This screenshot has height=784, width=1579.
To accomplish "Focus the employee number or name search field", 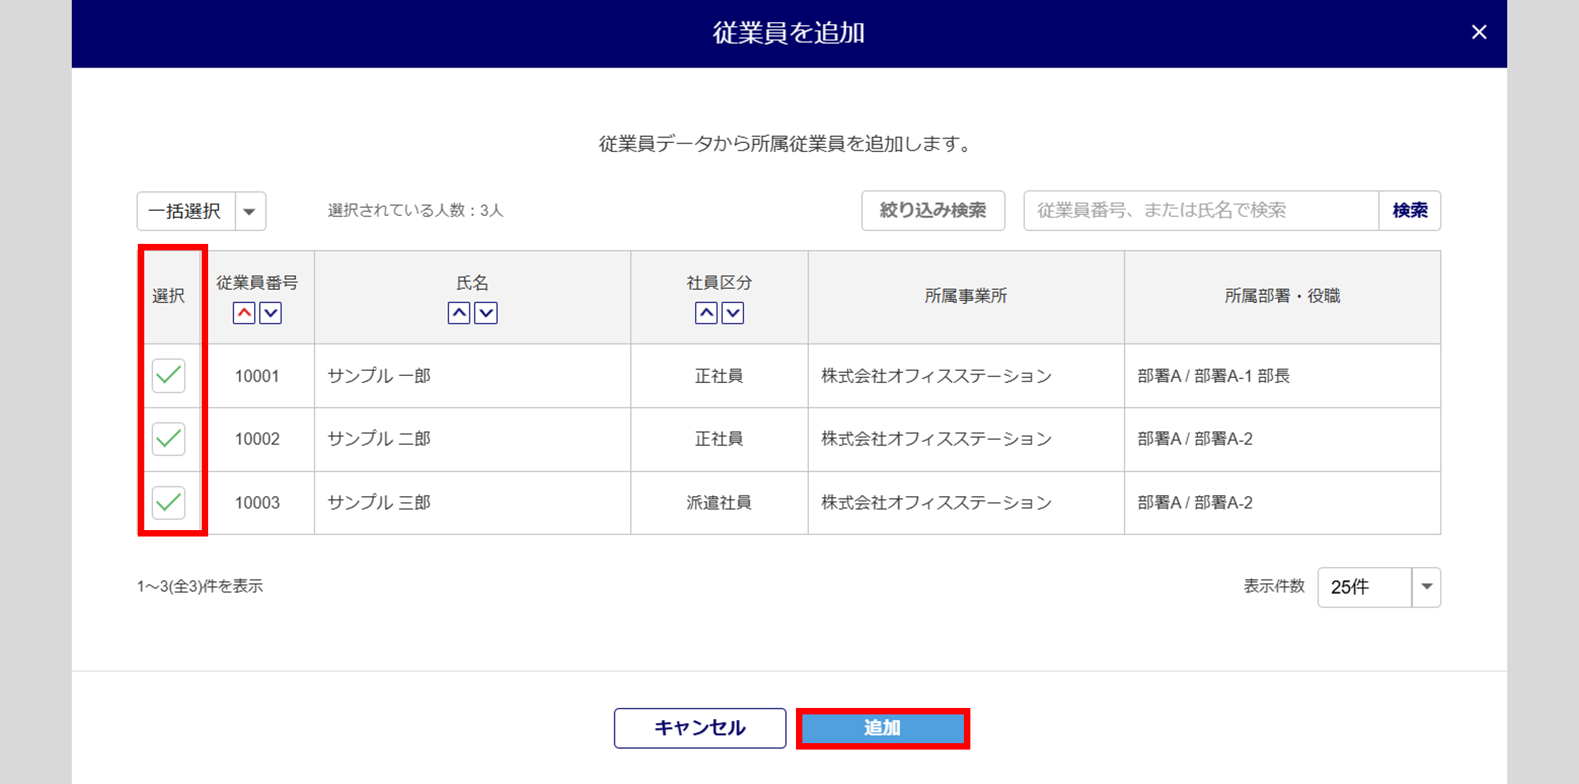I will [1200, 210].
